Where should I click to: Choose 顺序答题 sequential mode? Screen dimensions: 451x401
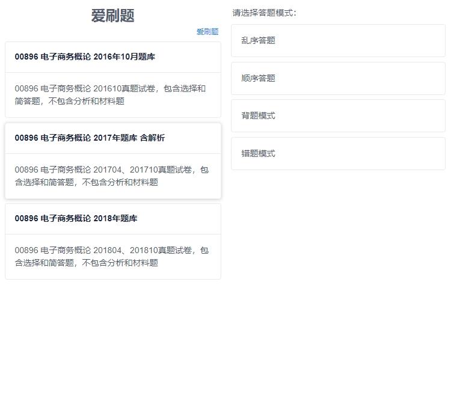coord(259,78)
